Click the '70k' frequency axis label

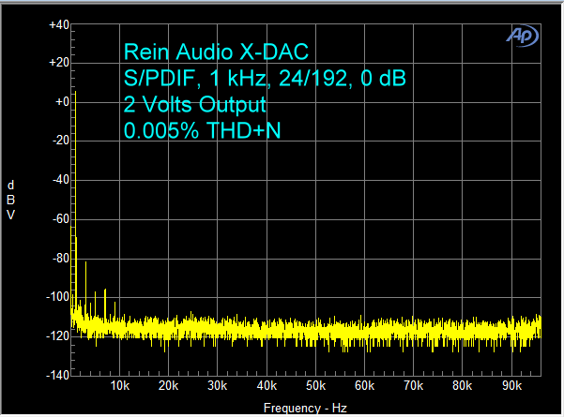[x=413, y=386]
